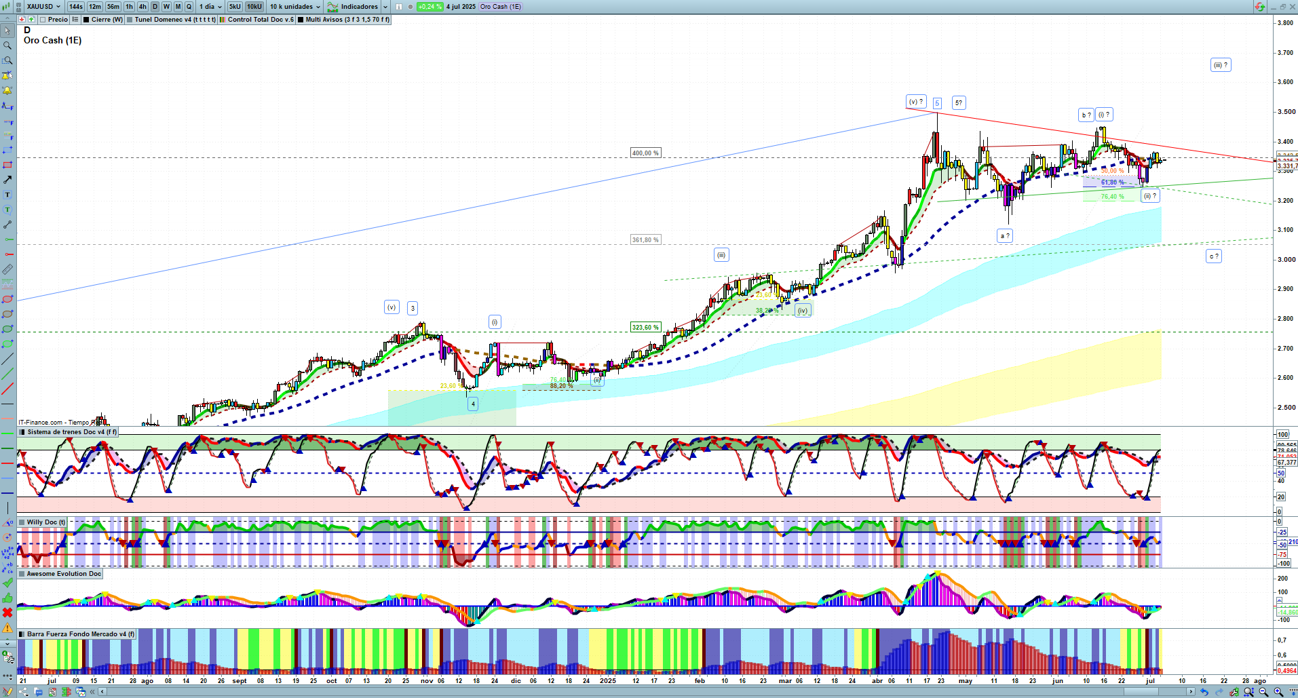The height and width of the screenshot is (698, 1298).
Task: Select the arrow drawing tool
Action: coord(7,180)
